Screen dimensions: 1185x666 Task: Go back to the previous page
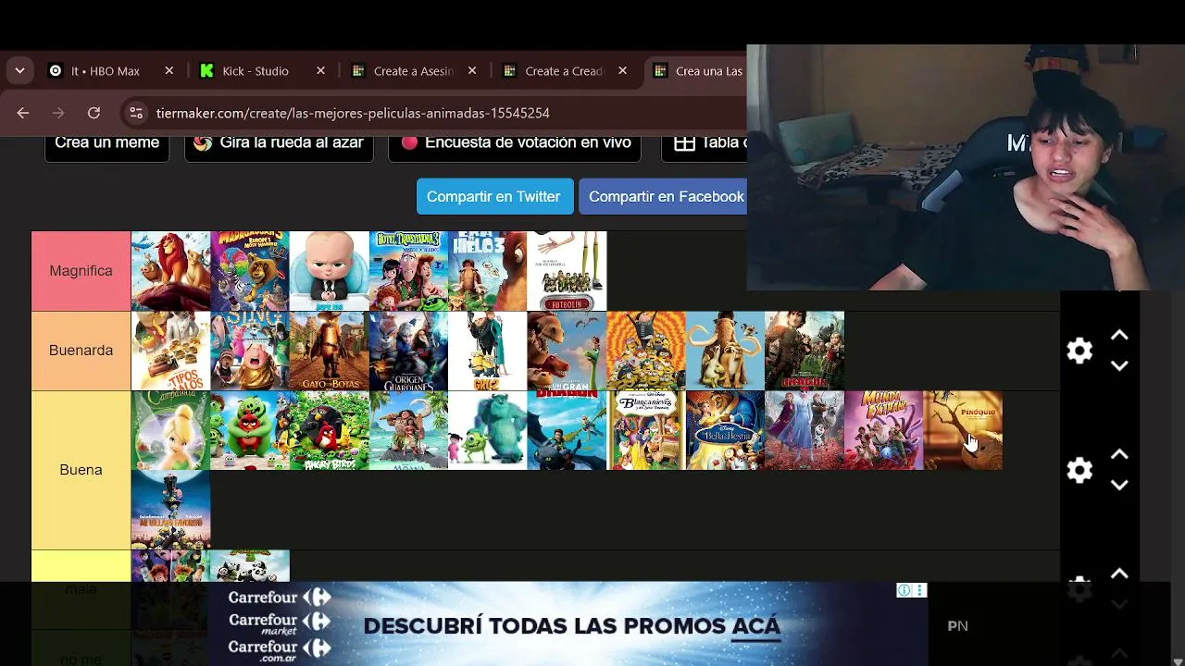pos(23,113)
